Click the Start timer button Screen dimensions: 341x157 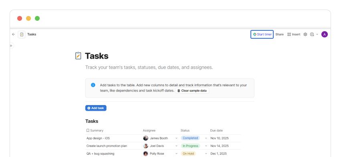[262, 34]
